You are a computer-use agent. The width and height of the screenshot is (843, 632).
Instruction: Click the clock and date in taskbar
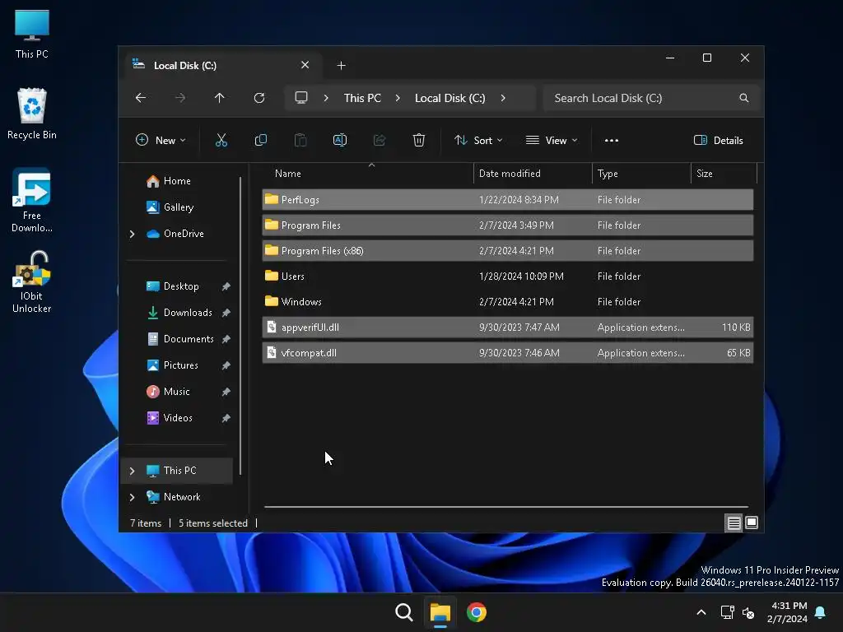787,612
